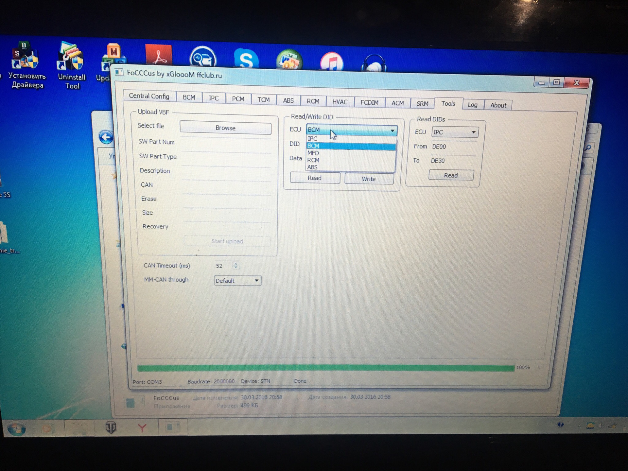Screen dimensions: 628x471
Task: Open the car diagnostics magnifier desktop icon
Action: pos(203,57)
